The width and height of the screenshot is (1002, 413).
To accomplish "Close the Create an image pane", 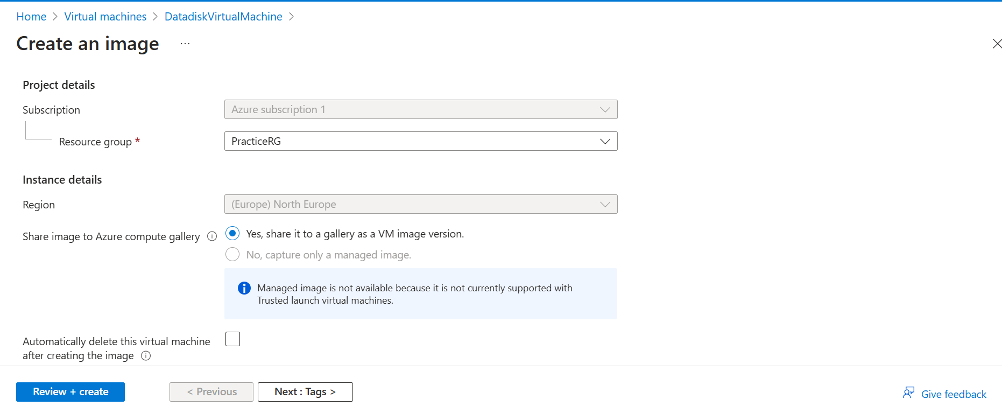I will (997, 44).
